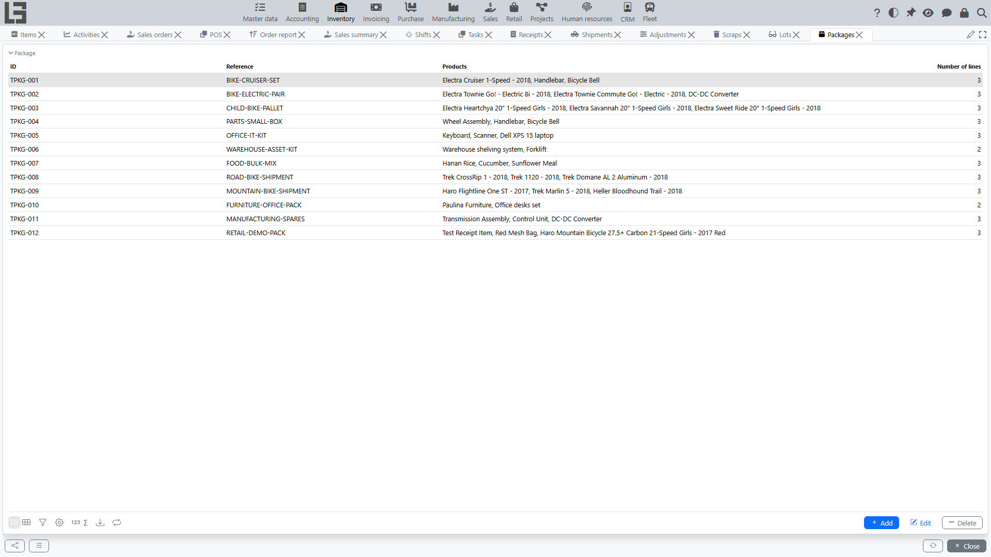
Task: Select row TPKG-001
Action: (x=495, y=80)
